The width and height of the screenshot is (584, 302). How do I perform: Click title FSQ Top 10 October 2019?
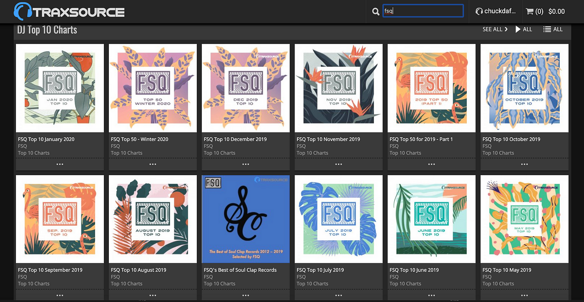click(511, 139)
